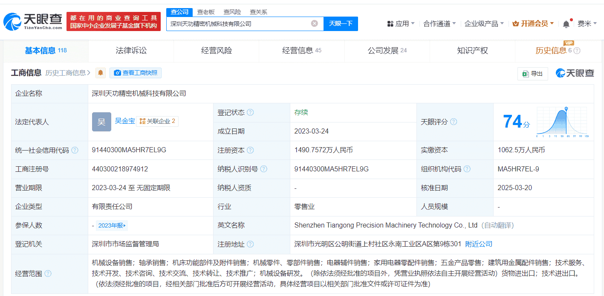Open the 应用 dropdown menu
The image size is (604, 296).
(x=401, y=24)
